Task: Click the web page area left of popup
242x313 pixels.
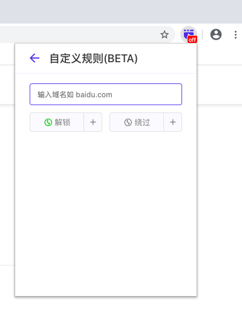Action: 7,181
